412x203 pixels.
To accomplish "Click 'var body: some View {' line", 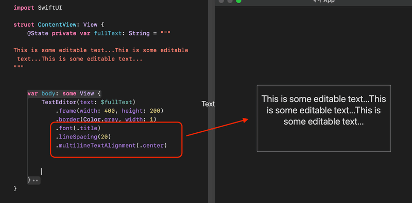I will 64,93.
